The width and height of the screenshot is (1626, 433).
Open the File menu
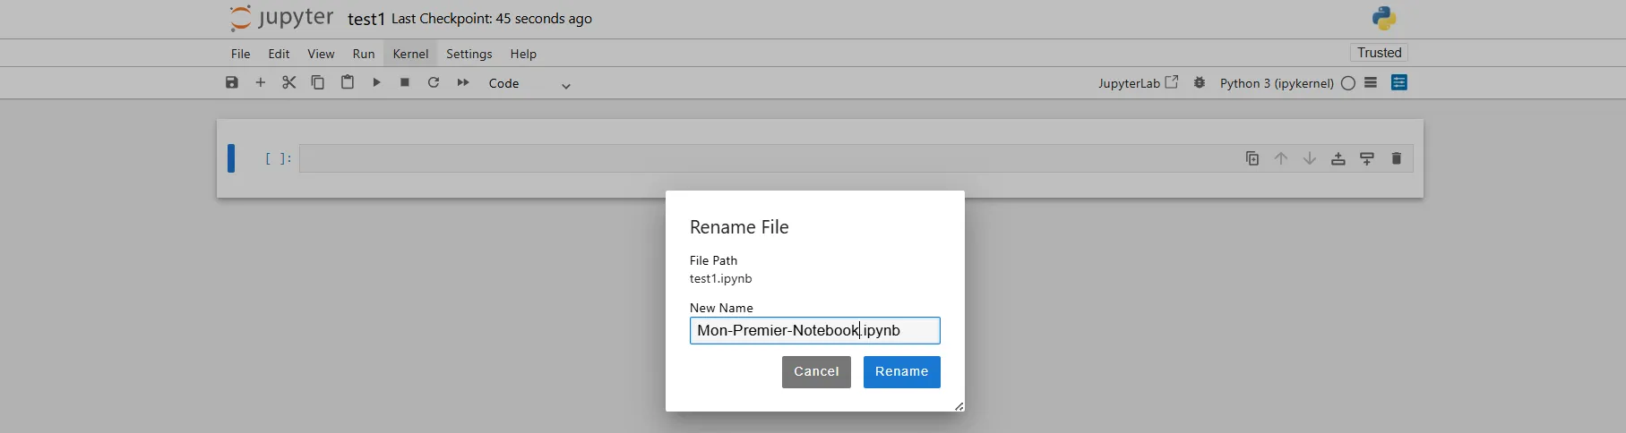(240, 54)
